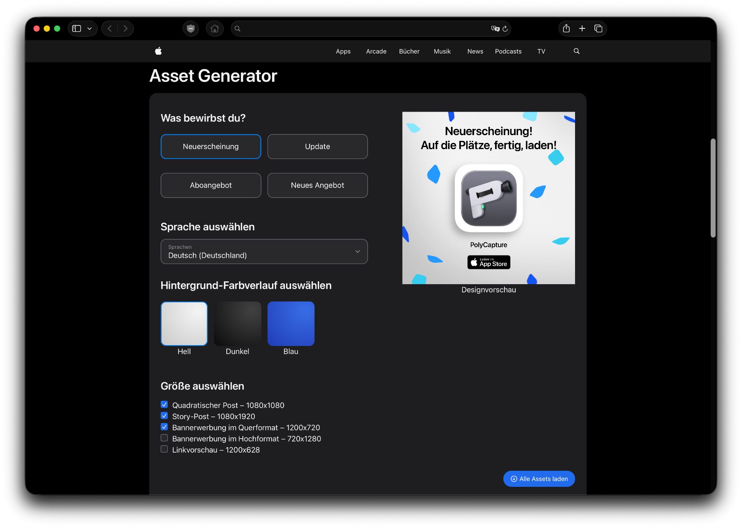The width and height of the screenshot is (742, 528).
Task: Click Alle Assets laden button
Action: 539,479
